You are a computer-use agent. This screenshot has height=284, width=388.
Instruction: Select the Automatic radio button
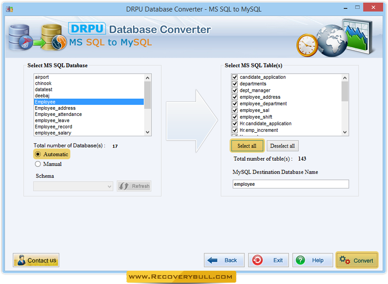pos(38,155)
